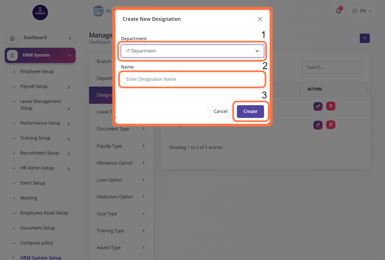Viewport: 385px width, 260px height.
Task: Click the first row edit pencil icon
Action: [x=318, y=106]
